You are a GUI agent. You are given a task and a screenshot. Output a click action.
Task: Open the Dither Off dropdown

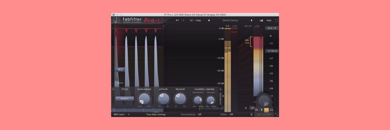[x=231, y=114]
